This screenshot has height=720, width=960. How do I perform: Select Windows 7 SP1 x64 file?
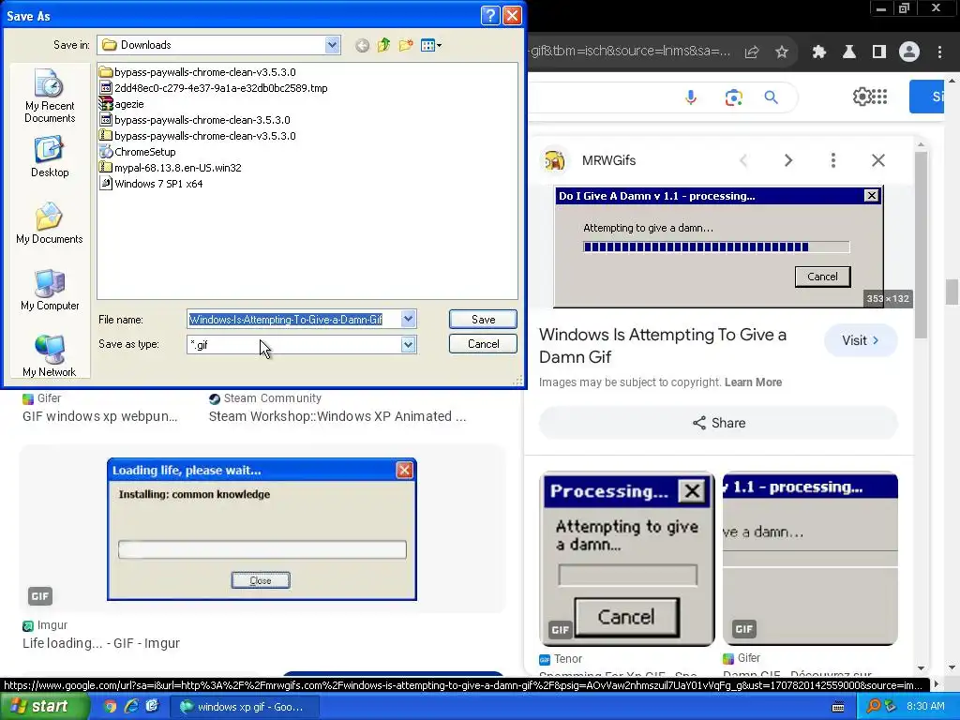coord(151,184)
